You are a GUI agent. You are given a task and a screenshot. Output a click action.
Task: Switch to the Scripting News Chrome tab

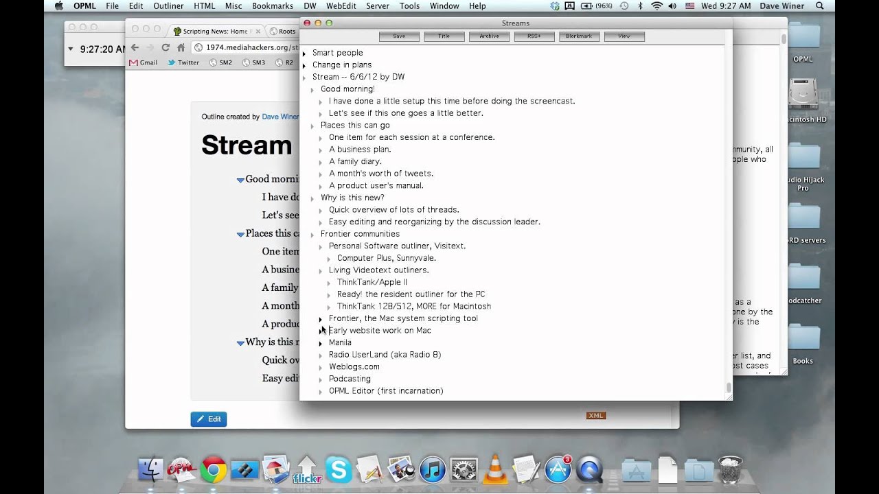pos(215,31)
